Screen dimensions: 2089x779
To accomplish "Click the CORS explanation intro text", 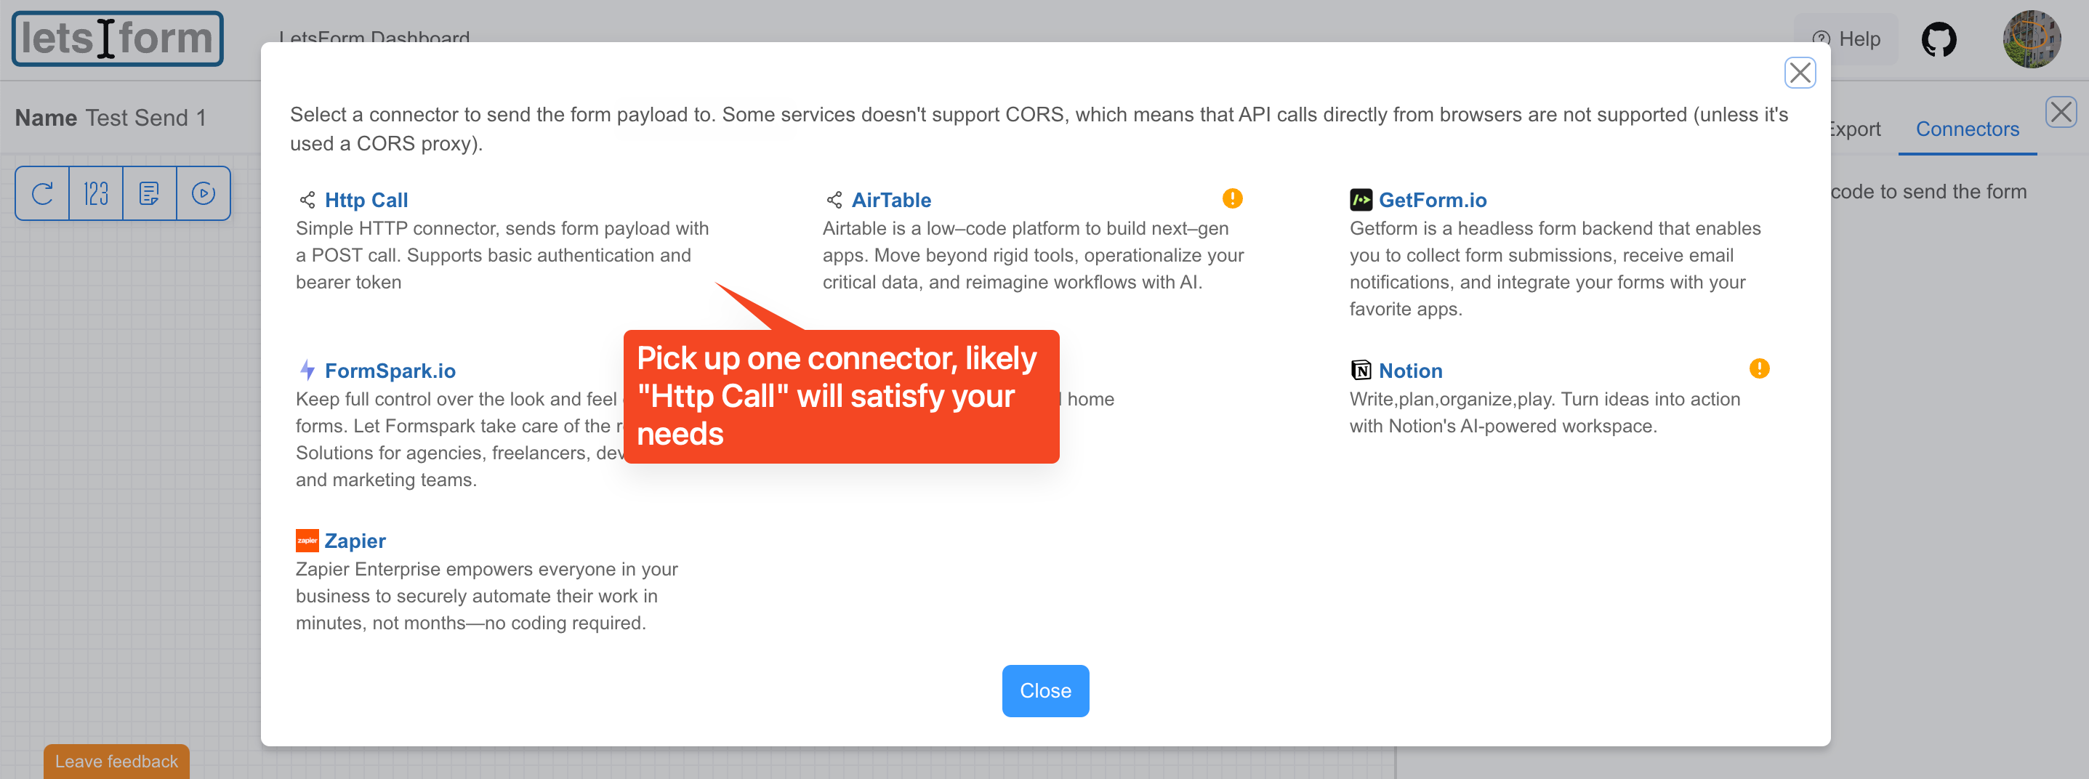I will pos(1039,129).
